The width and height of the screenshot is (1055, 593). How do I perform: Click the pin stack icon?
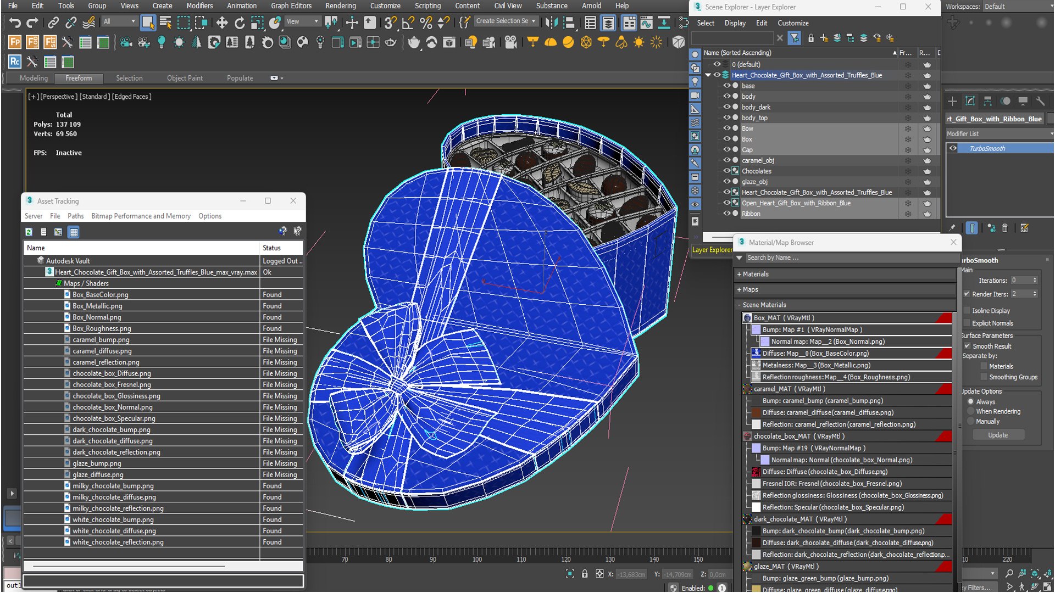[x=952, y=228]
